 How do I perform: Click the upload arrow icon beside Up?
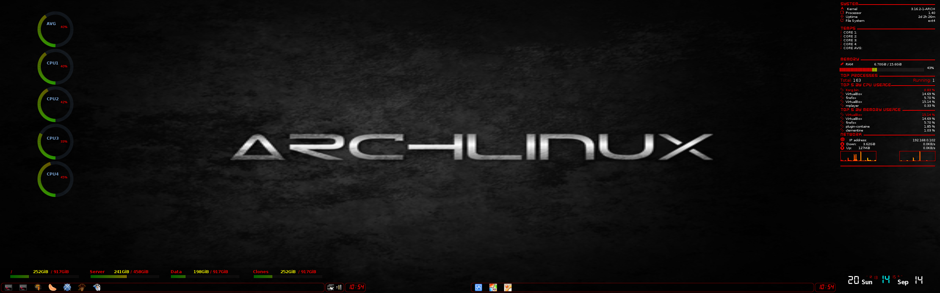[x=842, y=148]
